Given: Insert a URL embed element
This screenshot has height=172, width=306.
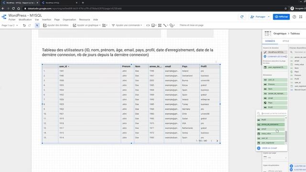Looking at the screenshot, I should [x=148, y=25].
